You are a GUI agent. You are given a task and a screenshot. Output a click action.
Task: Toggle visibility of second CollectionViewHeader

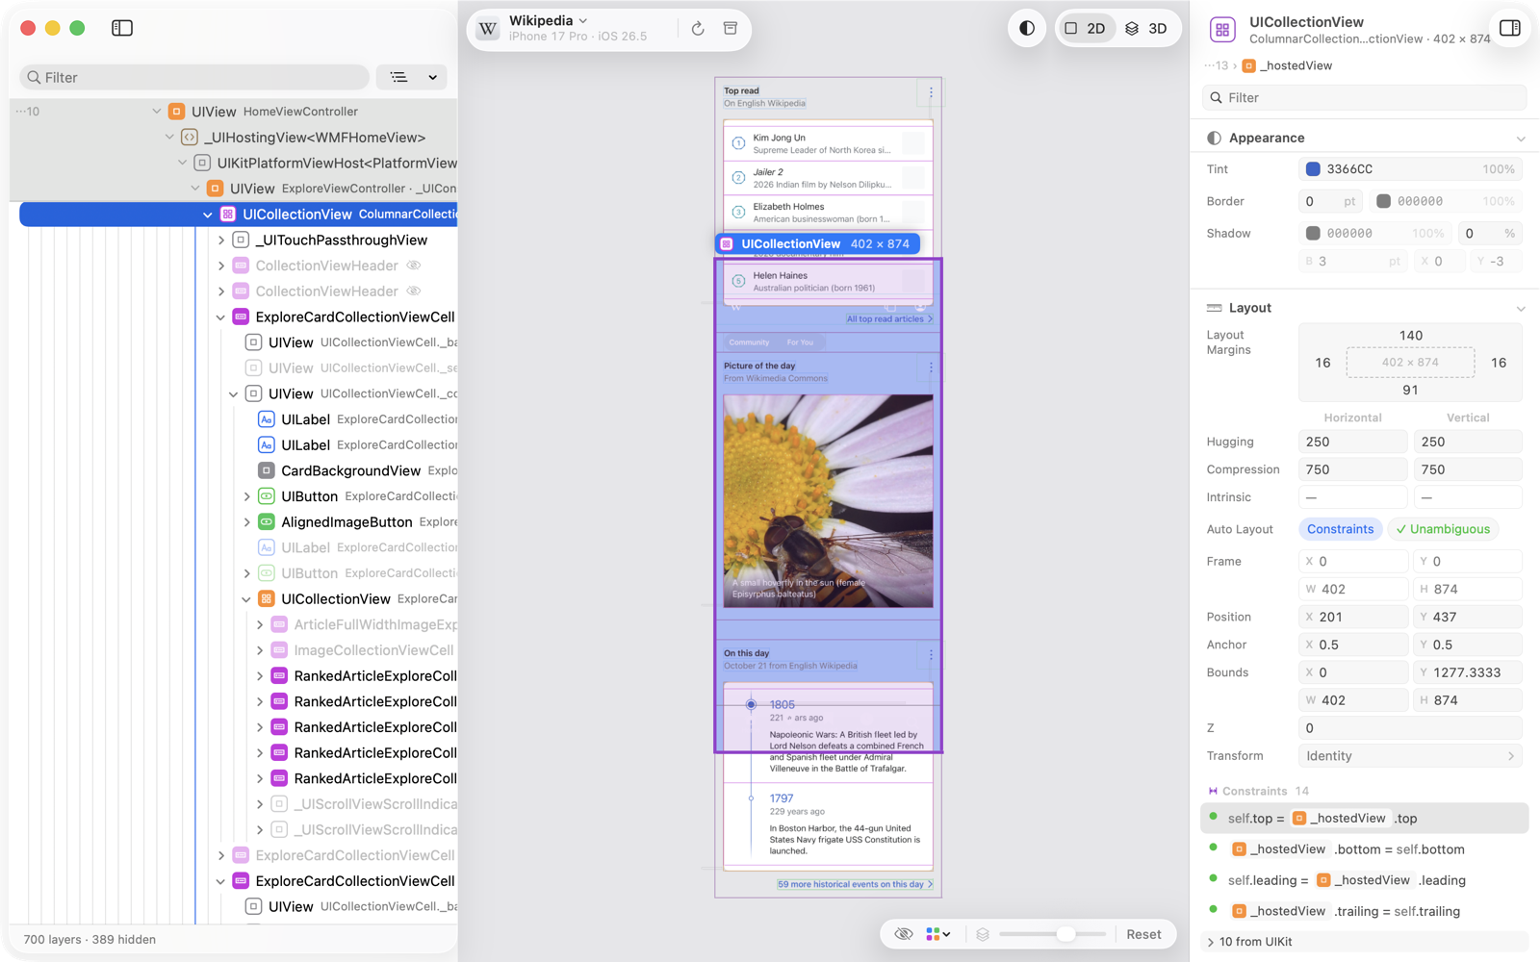414,291
